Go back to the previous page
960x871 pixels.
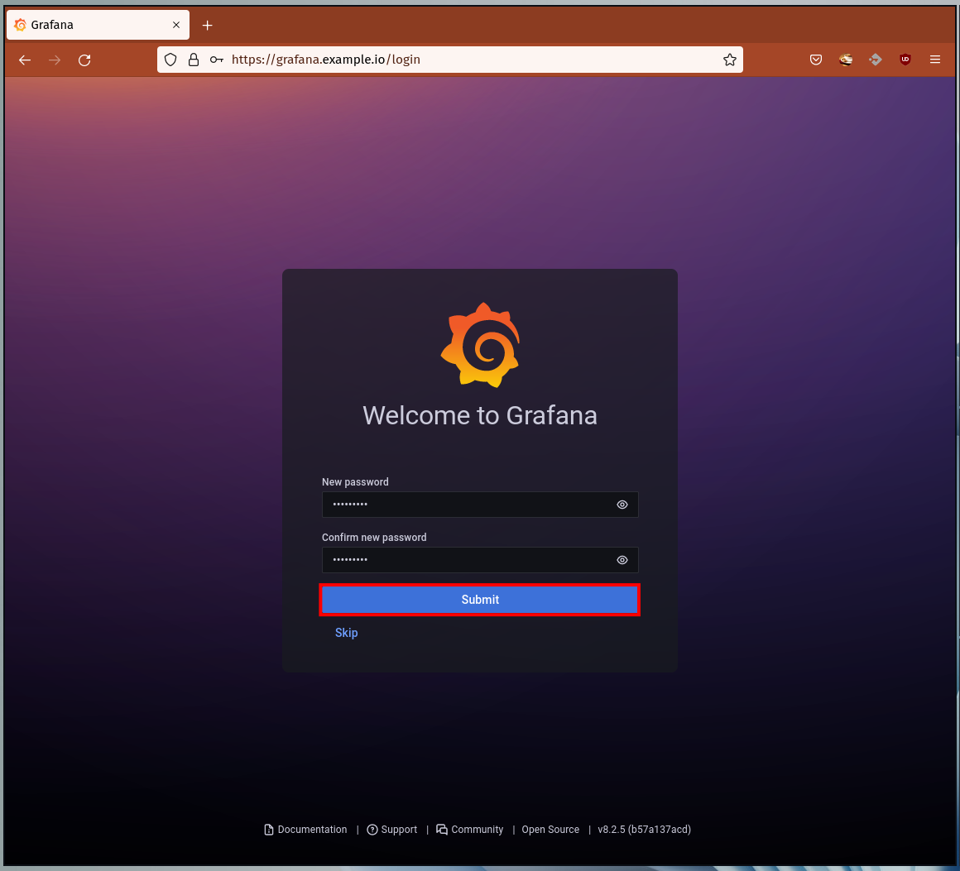25,60
